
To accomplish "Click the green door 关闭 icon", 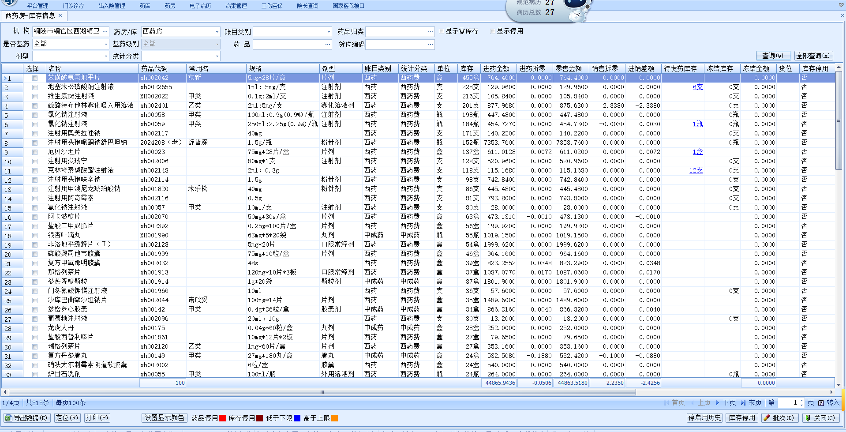I will (807, 418).
